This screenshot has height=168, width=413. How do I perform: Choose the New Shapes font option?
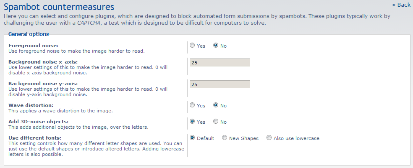(225, 138)
